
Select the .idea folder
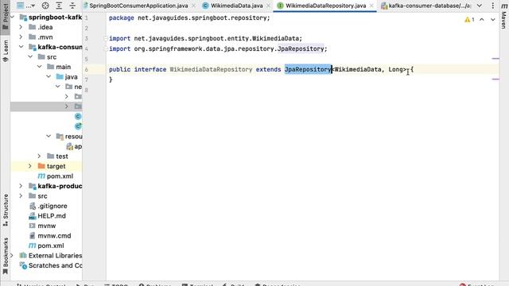tap(45, 27)
